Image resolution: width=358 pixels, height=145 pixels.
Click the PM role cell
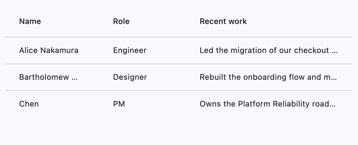(x=119, y=104)
